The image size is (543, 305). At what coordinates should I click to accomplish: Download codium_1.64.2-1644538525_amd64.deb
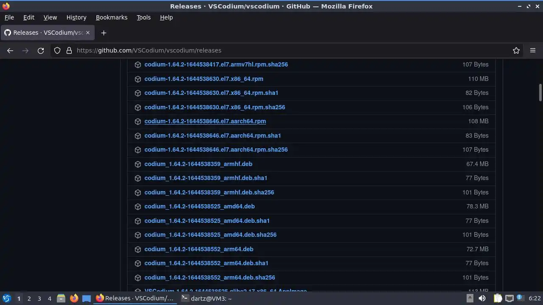click(x=199, y=206)
